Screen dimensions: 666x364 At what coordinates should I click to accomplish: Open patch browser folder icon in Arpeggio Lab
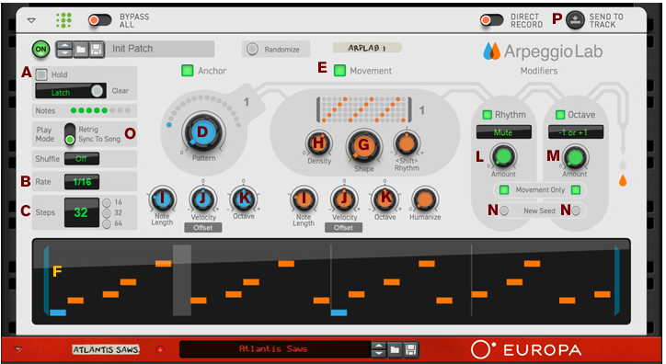[80, 50]
